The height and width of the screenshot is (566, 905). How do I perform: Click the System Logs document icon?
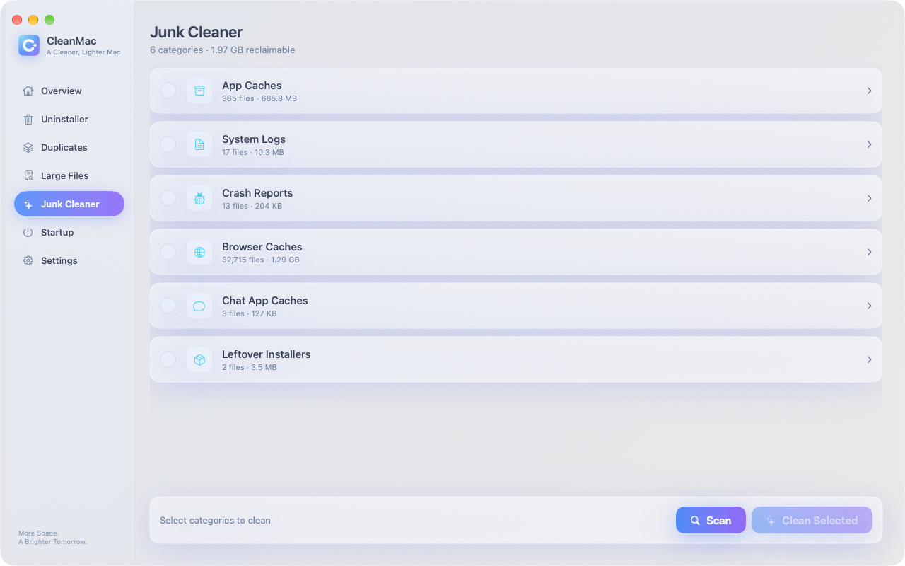point(199,144)
